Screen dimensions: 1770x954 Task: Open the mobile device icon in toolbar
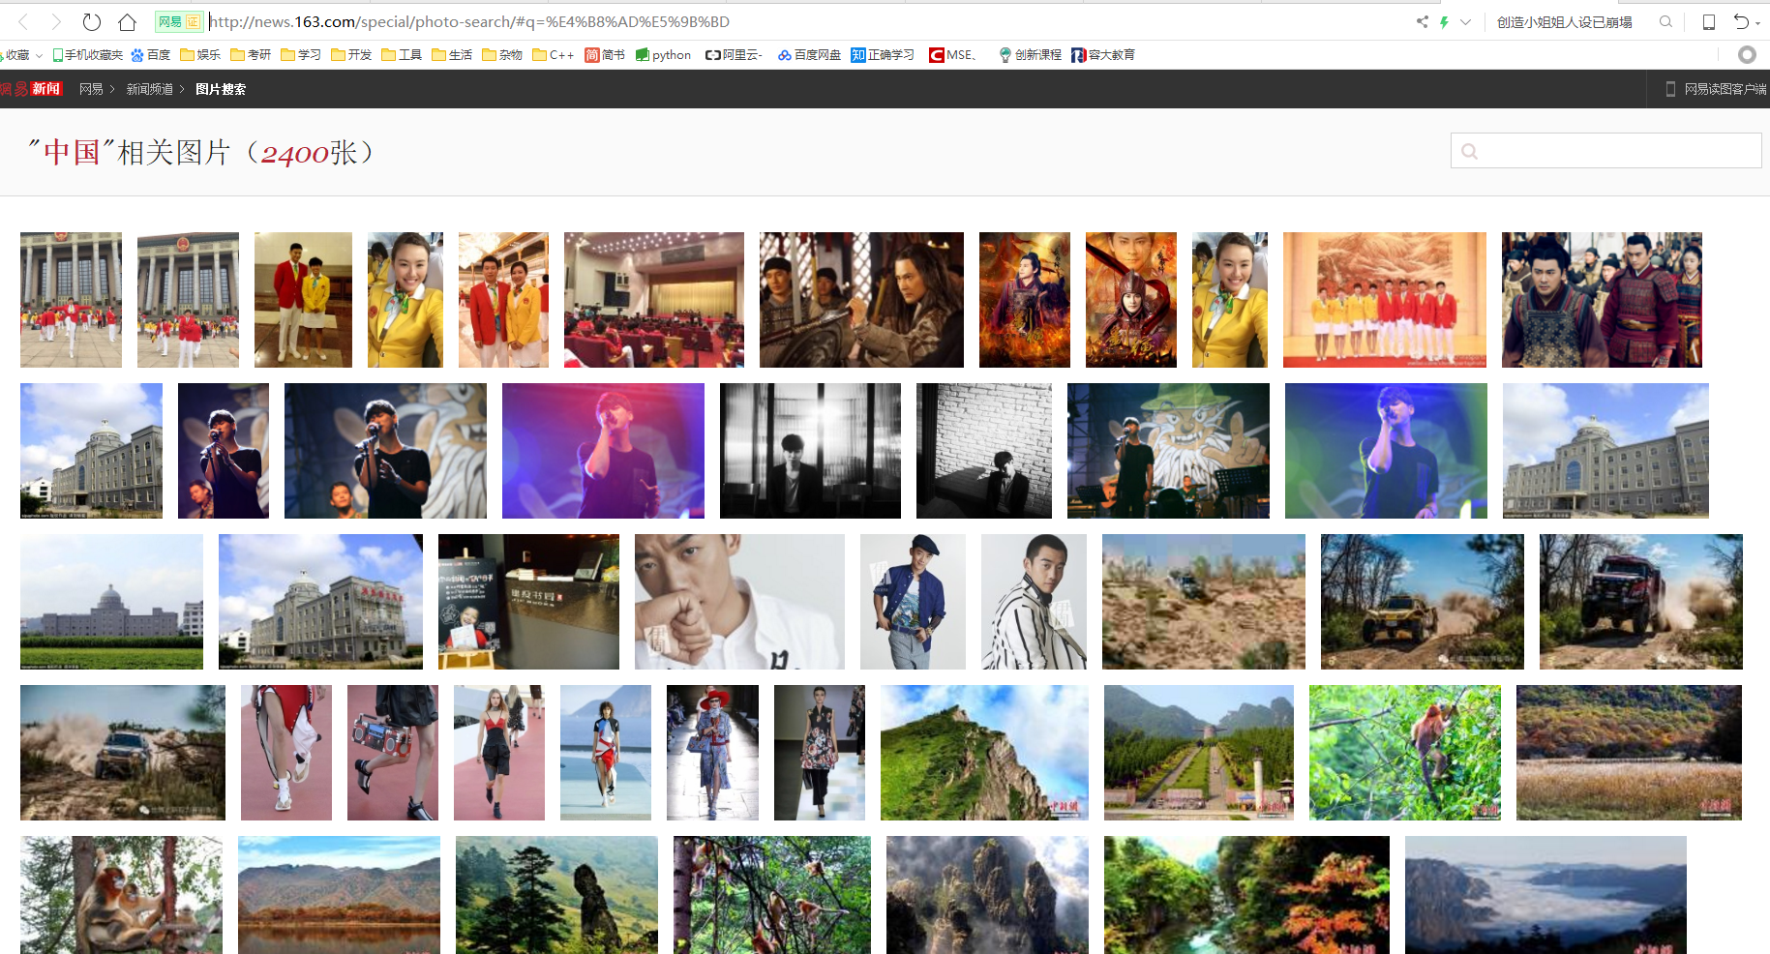(1709, 21)
